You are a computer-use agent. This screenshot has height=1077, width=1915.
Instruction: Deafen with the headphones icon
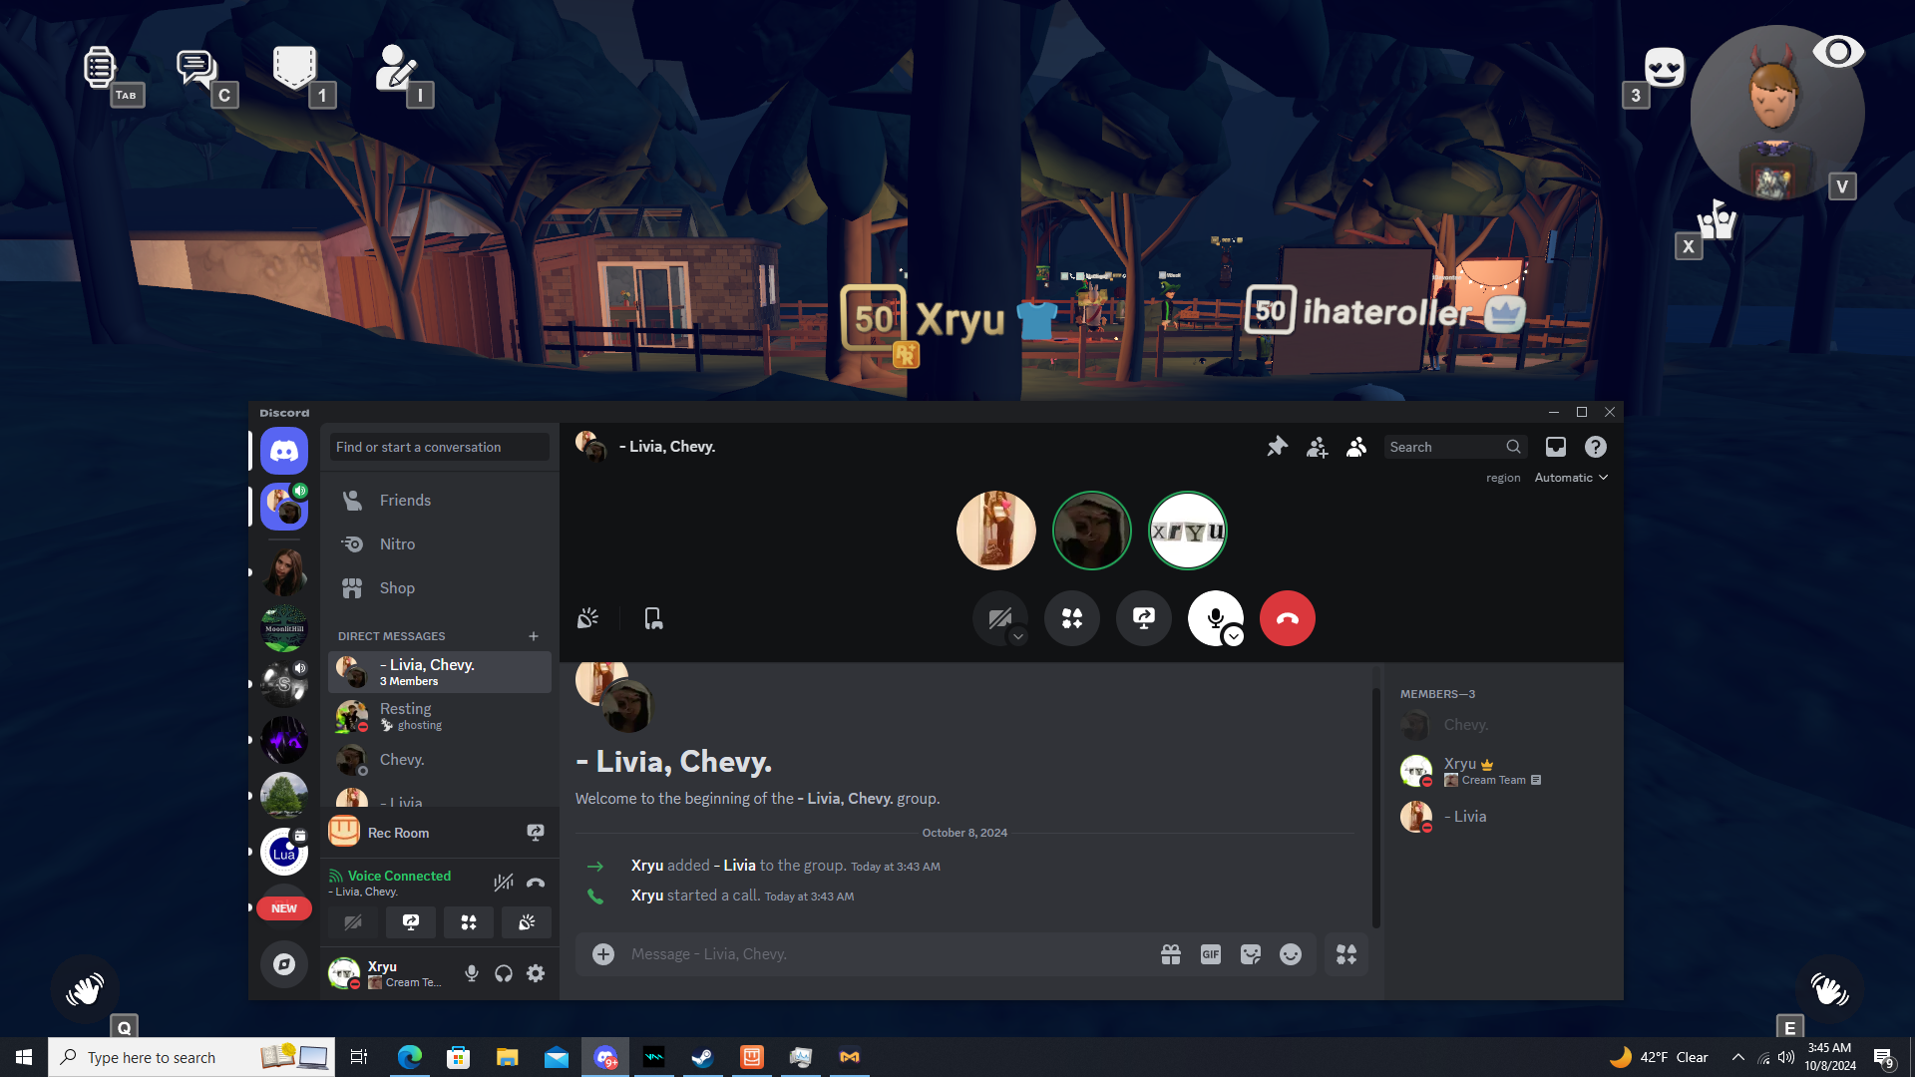coord(504,973)
